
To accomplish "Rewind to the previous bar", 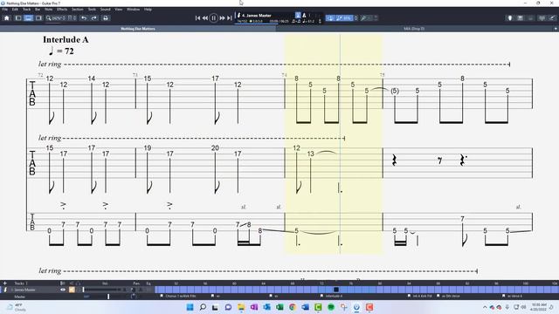I will (x=205, y=18).
